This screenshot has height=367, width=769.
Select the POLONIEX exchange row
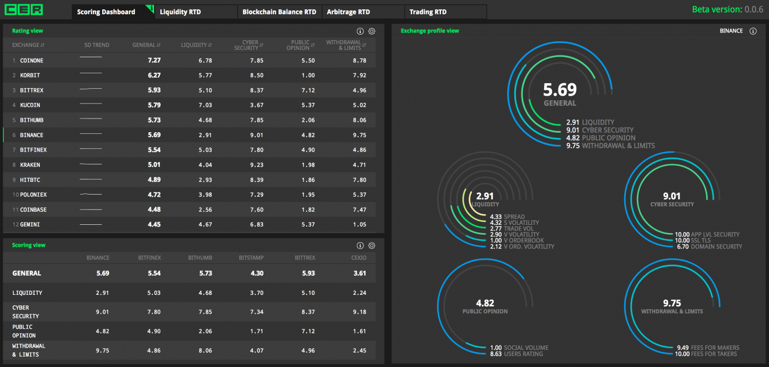(189, 195)
